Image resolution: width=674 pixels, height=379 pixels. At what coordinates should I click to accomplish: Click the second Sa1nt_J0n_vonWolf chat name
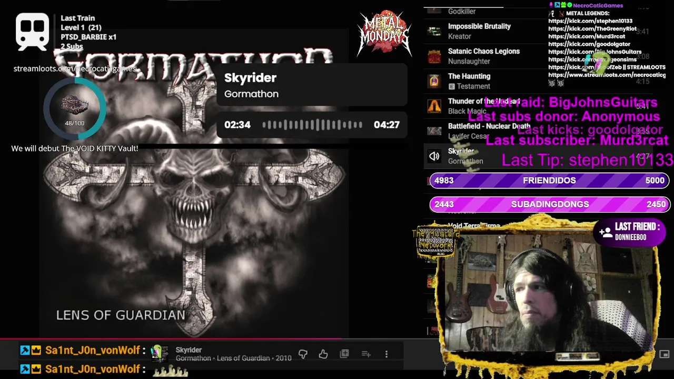pos(93,369)
